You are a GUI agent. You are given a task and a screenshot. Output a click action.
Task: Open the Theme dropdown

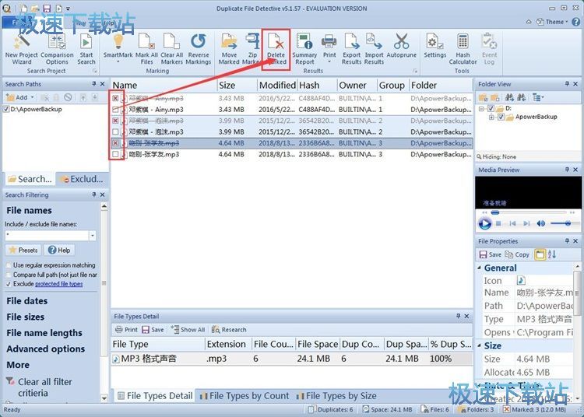(x=552, y=22)
